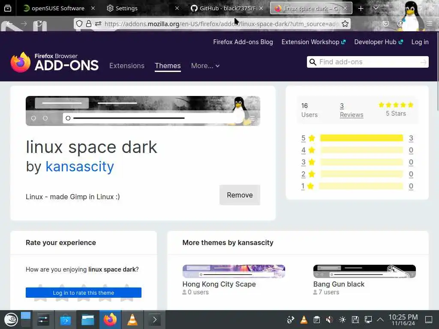
Task: Open Konsole terminal arrow icon
Action: point(154,320)
